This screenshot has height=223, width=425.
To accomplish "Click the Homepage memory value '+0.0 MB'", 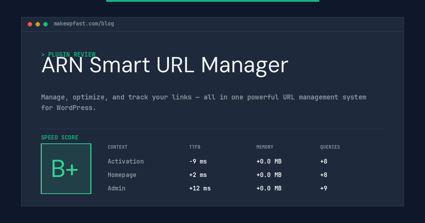I will point(269,175).
